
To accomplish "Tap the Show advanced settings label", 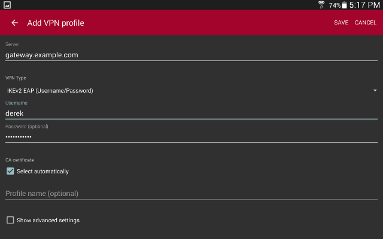I will click(48, 220).
